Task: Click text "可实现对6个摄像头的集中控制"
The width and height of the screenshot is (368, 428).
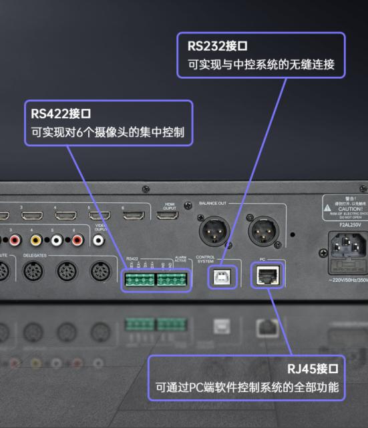Action: point(108,132)
